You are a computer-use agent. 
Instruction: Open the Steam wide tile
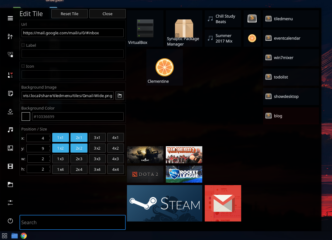[x=165, y=203]
